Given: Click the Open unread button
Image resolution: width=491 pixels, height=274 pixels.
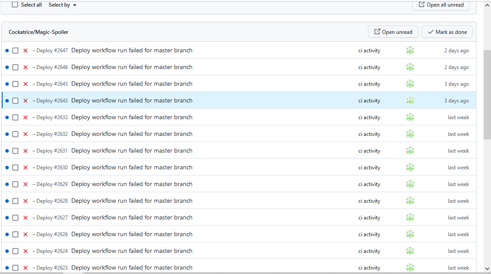Looking at the screenshot, I should pos(393,32).
